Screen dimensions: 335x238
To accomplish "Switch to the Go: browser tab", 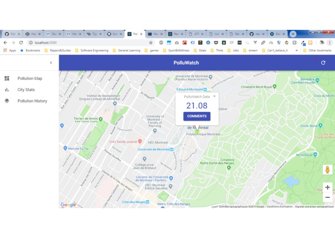I will tap(54, 34).
